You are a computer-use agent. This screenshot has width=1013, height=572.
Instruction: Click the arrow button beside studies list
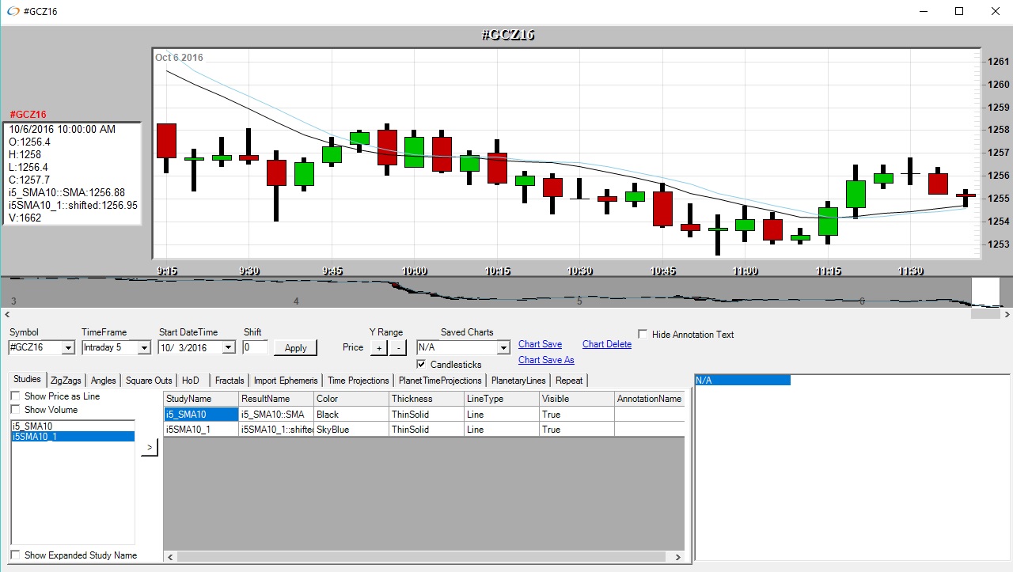tap(150, 448)
